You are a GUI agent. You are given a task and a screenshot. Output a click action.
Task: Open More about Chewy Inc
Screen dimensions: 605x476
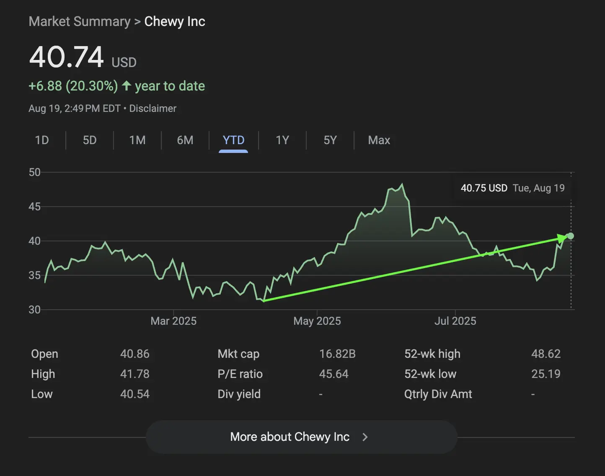(x=301, y=437)
